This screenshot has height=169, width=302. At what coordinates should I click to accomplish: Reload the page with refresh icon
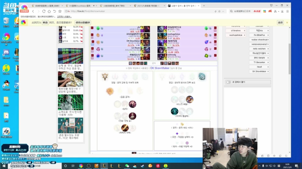(x=44, y=11)
